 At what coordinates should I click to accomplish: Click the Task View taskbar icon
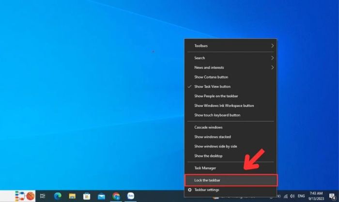point(43,196)
